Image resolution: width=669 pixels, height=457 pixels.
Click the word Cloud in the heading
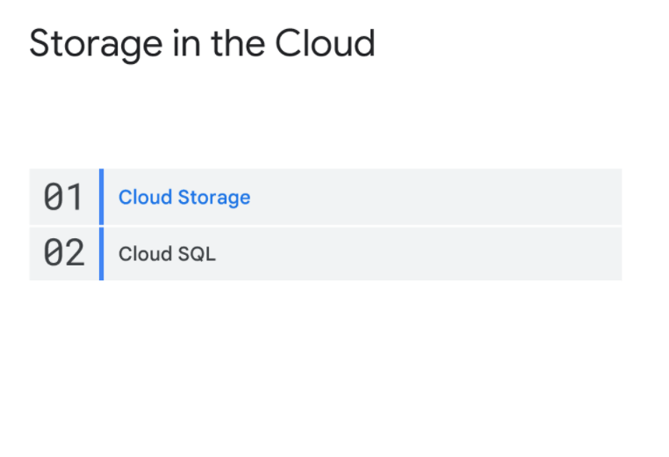325,43
